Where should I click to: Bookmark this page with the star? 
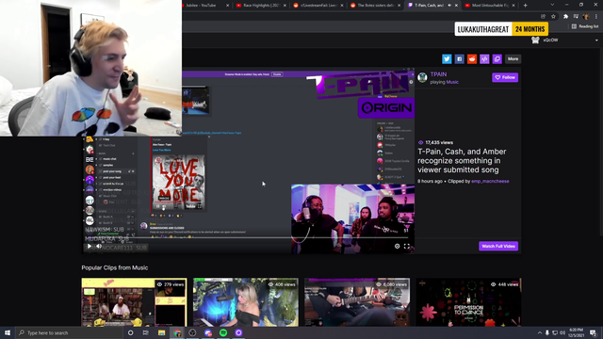553,17
